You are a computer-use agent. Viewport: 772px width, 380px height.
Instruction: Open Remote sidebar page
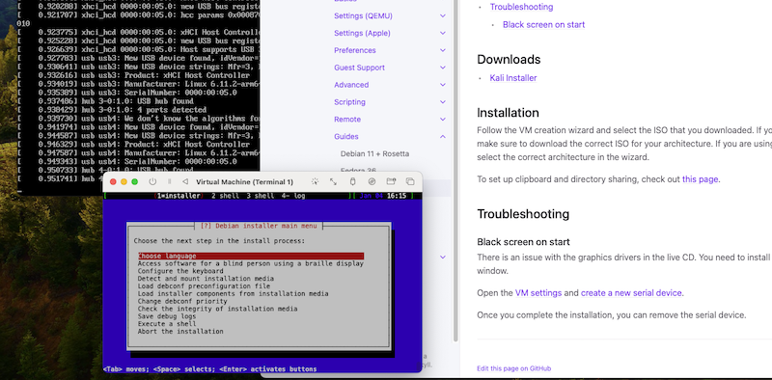pyautogui.click(x=347, y=120)
